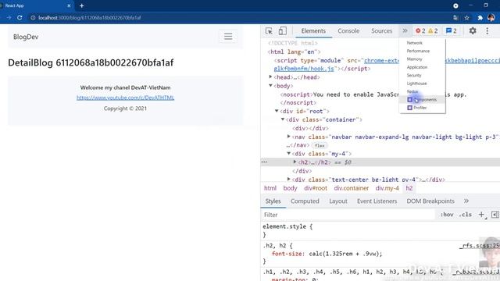Collapse the div class my-4 node

point(288,154)
